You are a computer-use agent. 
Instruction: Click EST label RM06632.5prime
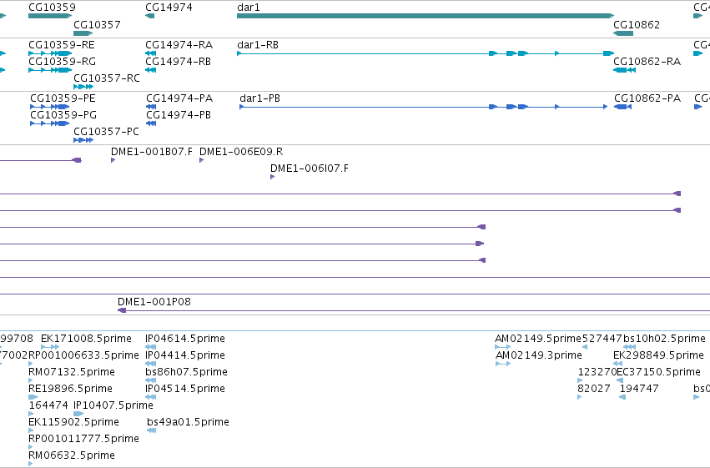tap(72, 455)
